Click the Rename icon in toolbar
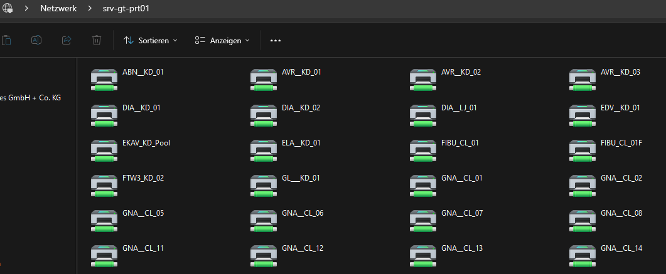This screenshot has height=274, width=666. click(x=36, y=40)
